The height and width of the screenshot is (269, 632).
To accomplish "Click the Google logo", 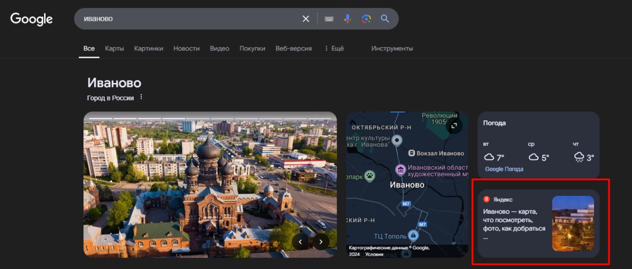I will click(32, 19).
